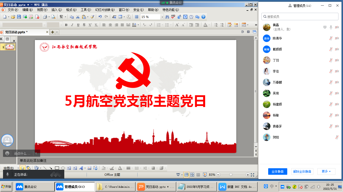This screenshot has height=192, width=343.
Task: Turn off 李佳's camera
Action: (337, 71)
